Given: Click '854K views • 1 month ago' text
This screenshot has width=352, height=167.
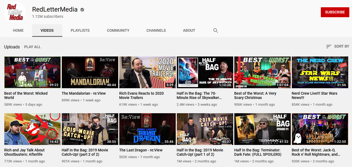Looking at the screenshot, I should [x=312, y=104].
